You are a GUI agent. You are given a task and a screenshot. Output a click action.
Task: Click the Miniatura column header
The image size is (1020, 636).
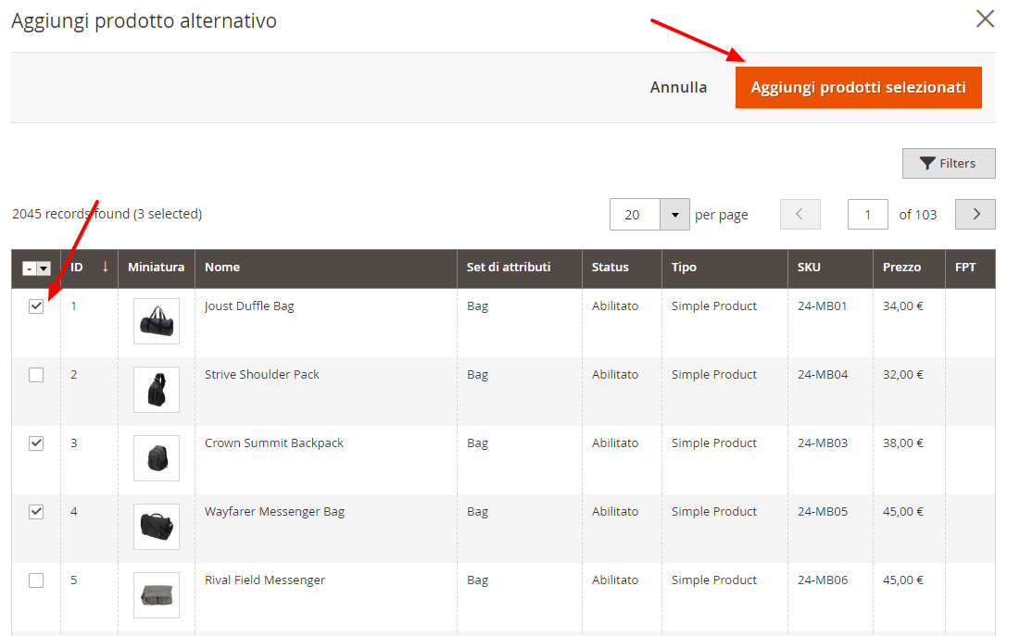coord(157,268)
